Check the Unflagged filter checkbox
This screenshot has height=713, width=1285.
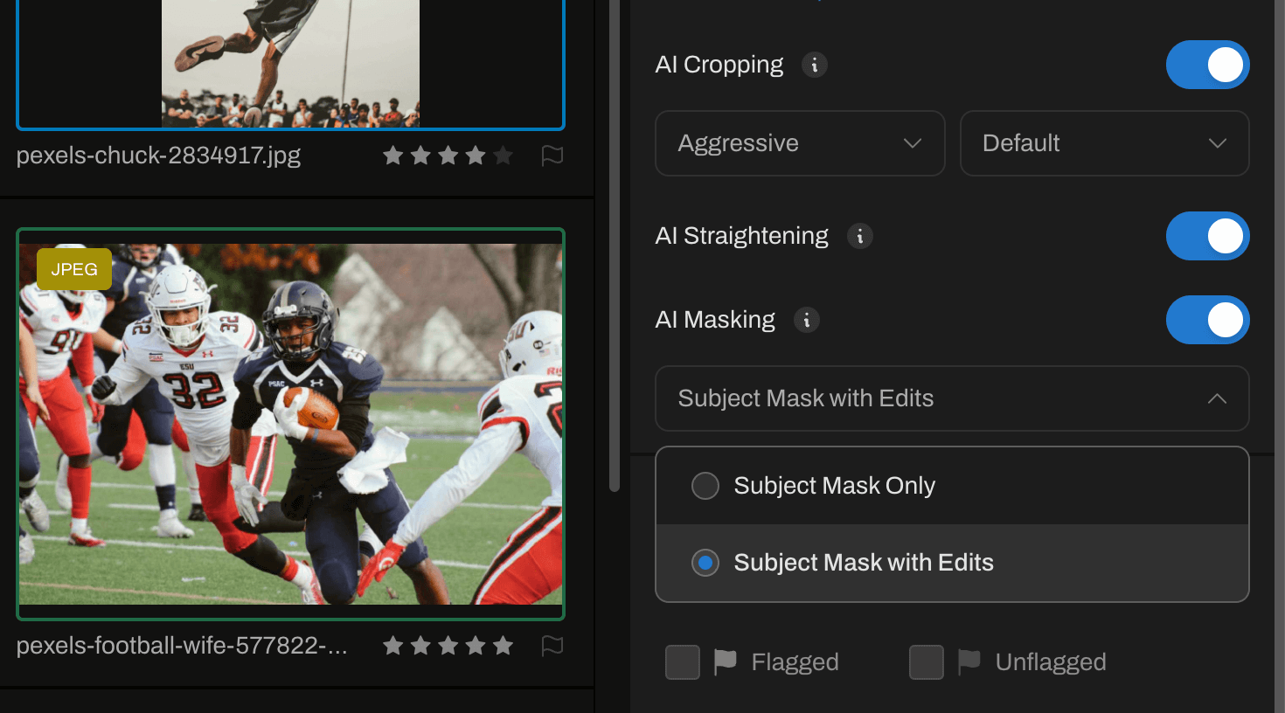tap(926, 661)
